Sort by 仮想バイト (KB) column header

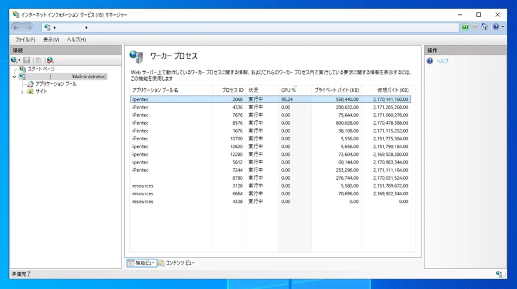point(386,90)
